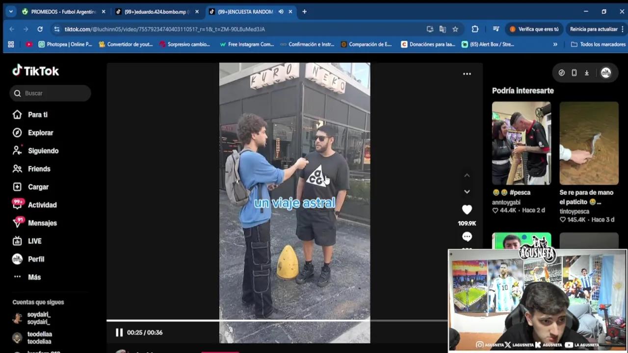Viewport: 628px width, 353px height.
Task: Open the three-dot video options menu
Action: pos(467,74)
